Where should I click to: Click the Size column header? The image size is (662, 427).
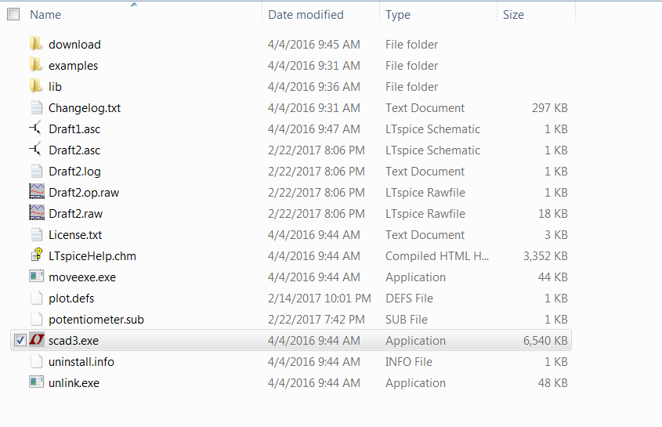coord(514,15)
